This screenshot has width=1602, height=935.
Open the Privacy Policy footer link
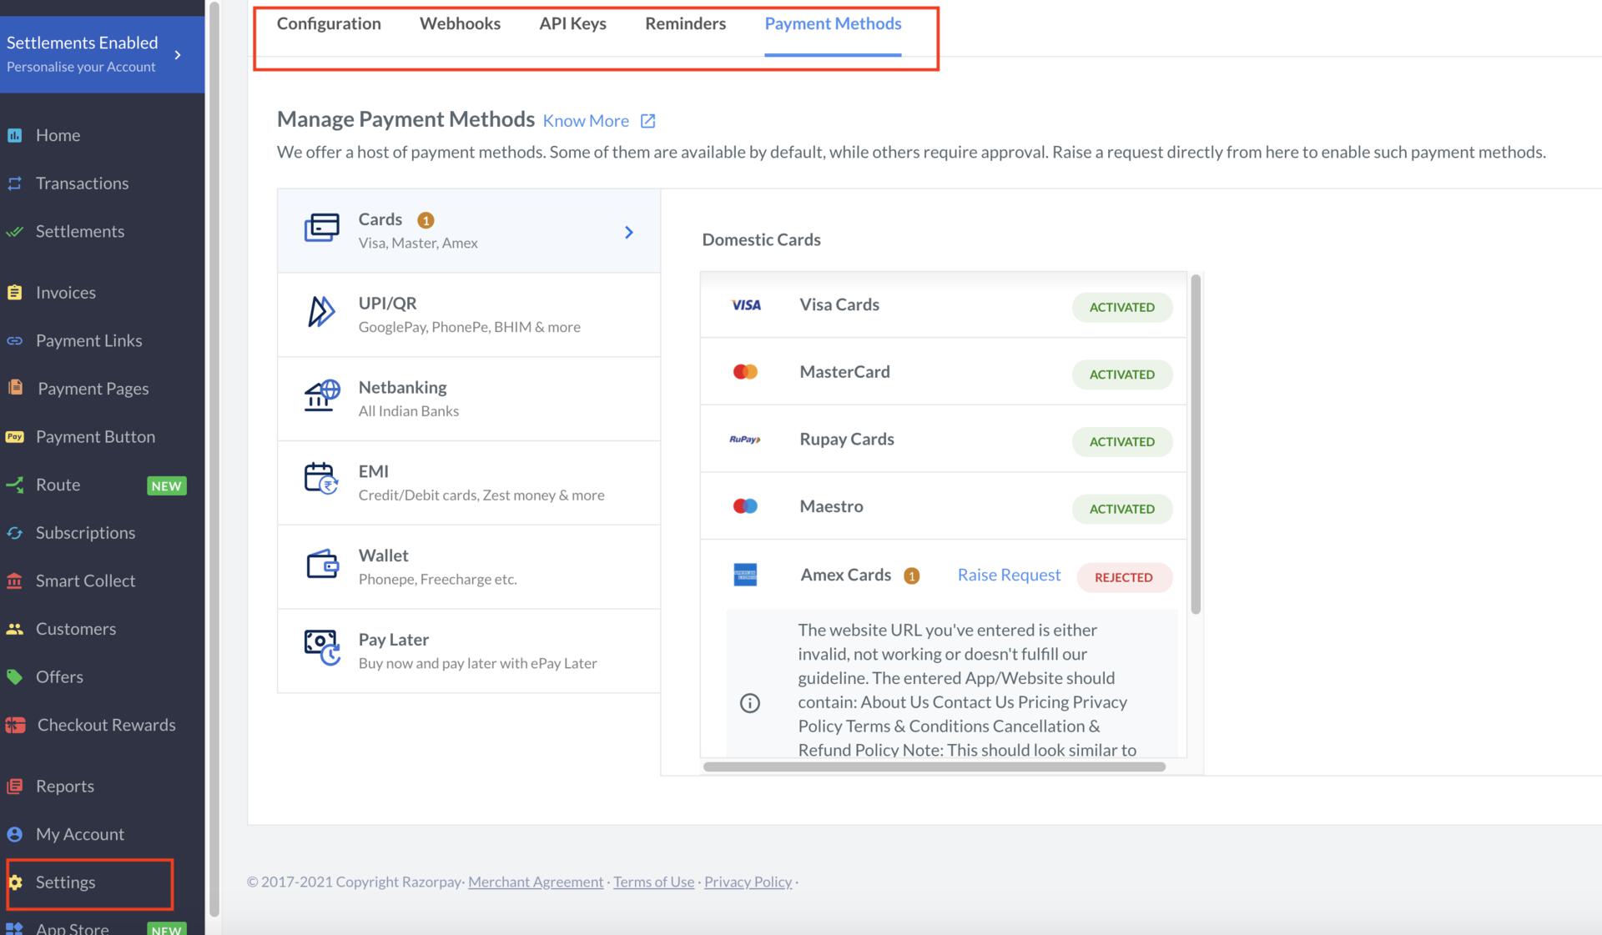pyautogui.click(x=748, y=882)
